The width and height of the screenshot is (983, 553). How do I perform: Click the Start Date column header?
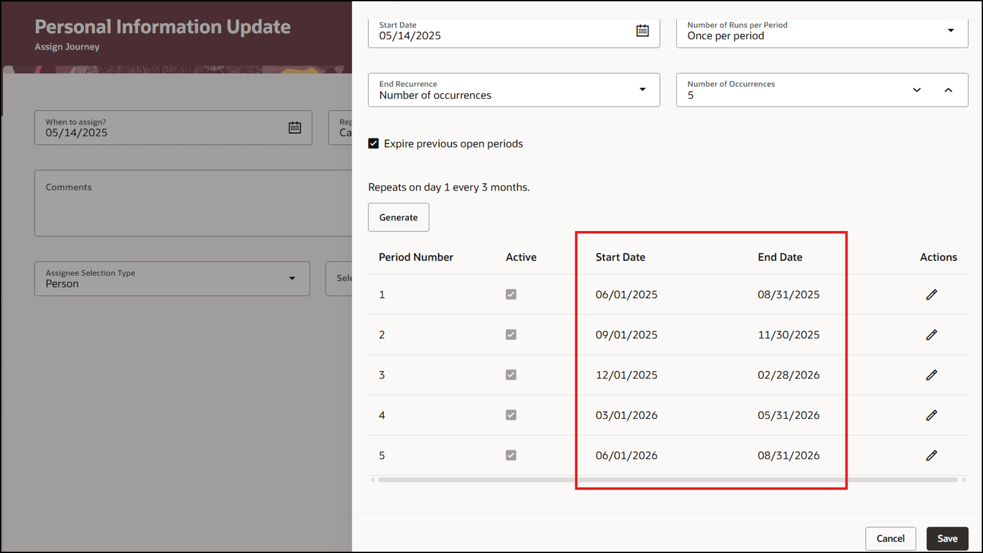[x=620, y=257]
